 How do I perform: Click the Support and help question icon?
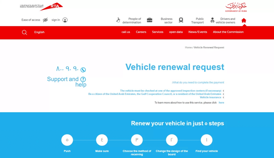(83, 80)
